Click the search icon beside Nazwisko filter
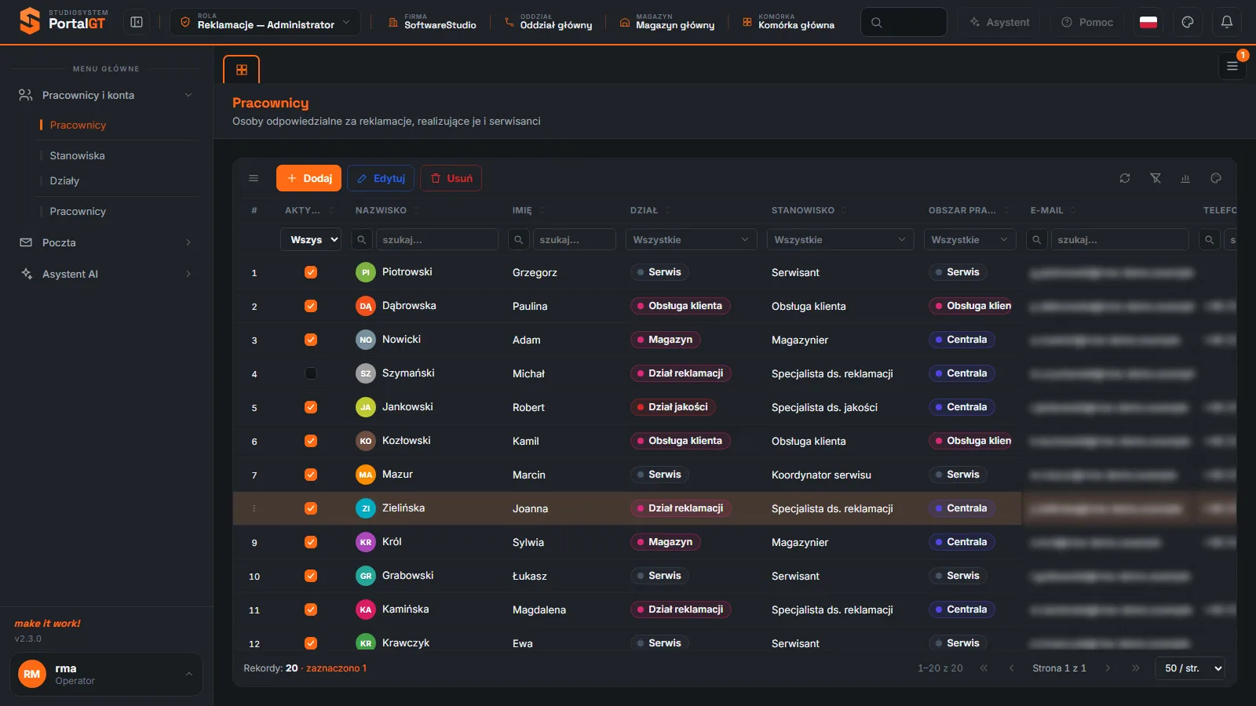This screenshot has width=1256, height=706. (x=361, y=239)
